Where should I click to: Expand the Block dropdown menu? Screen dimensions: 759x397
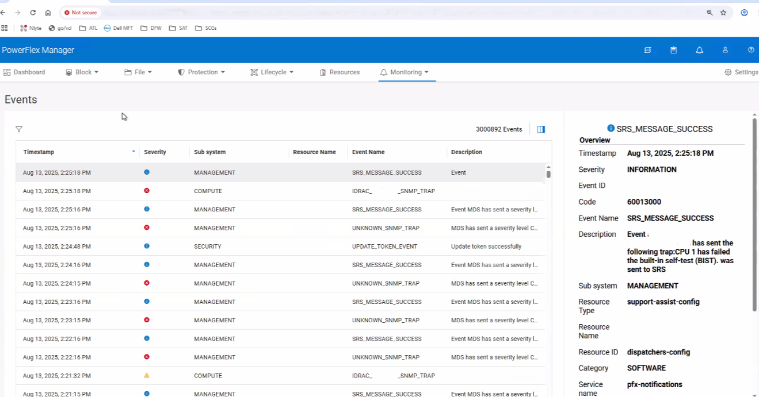[82, 72]
